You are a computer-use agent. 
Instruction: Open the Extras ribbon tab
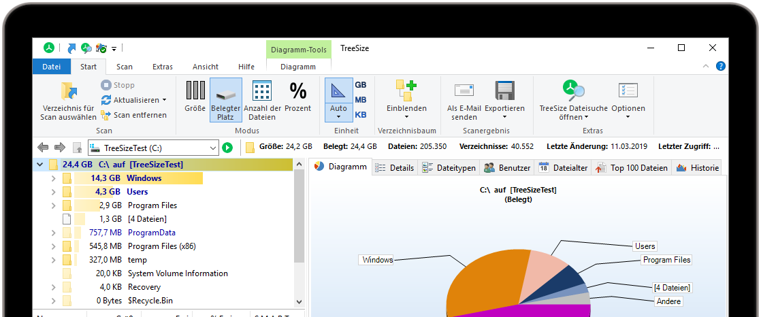pyautogui.click(x=163, y=67)
